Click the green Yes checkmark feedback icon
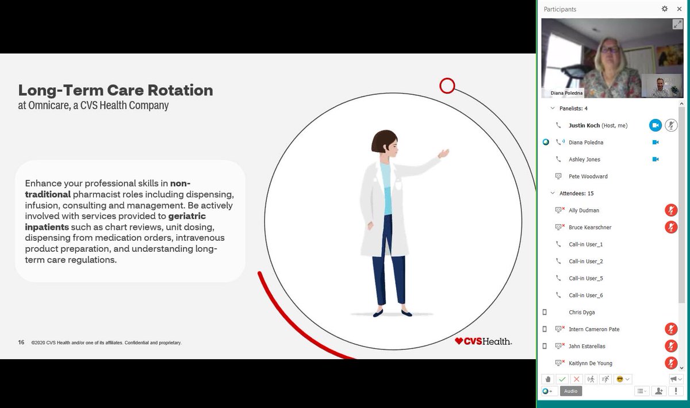Image resolution: width=690 pixels, height=408 pixels. tap(562, 379)
